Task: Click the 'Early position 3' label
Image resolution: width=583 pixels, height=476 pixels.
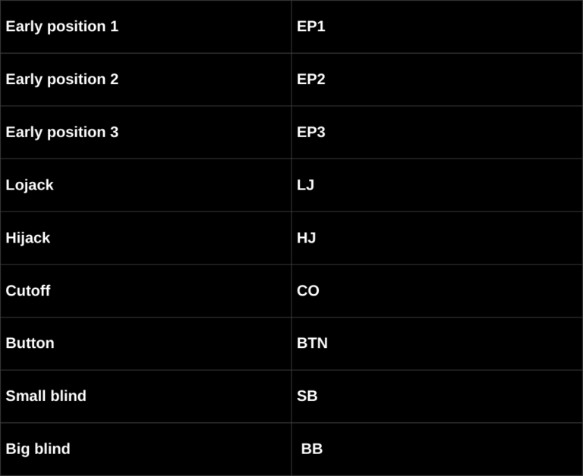Action: tap(61, 133)
